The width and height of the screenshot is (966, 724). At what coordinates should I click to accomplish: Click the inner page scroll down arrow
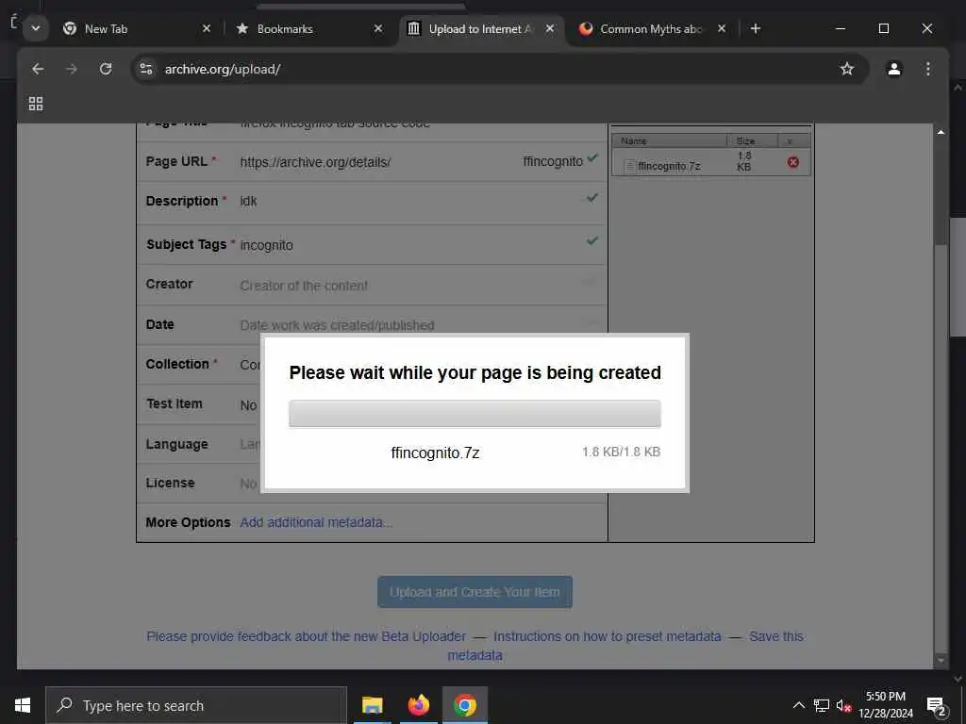pyautogui.click(x=941, y=660)
